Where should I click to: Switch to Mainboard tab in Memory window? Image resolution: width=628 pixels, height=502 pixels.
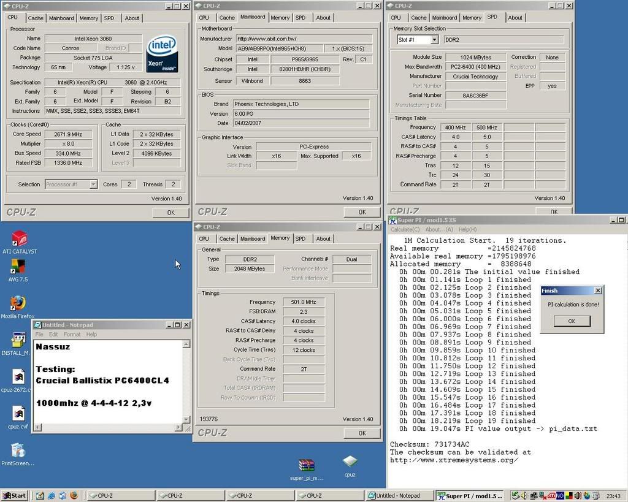(253, 238)
